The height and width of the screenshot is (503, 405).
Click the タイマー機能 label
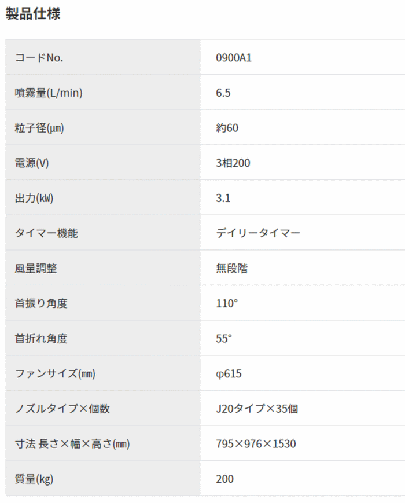click(46, 233)
